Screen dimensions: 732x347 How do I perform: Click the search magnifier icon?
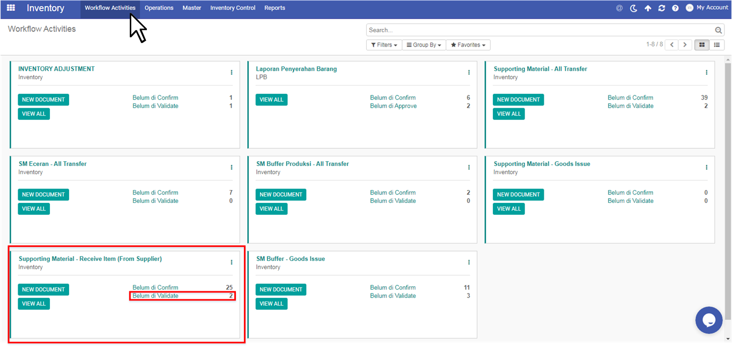[719, 31]
